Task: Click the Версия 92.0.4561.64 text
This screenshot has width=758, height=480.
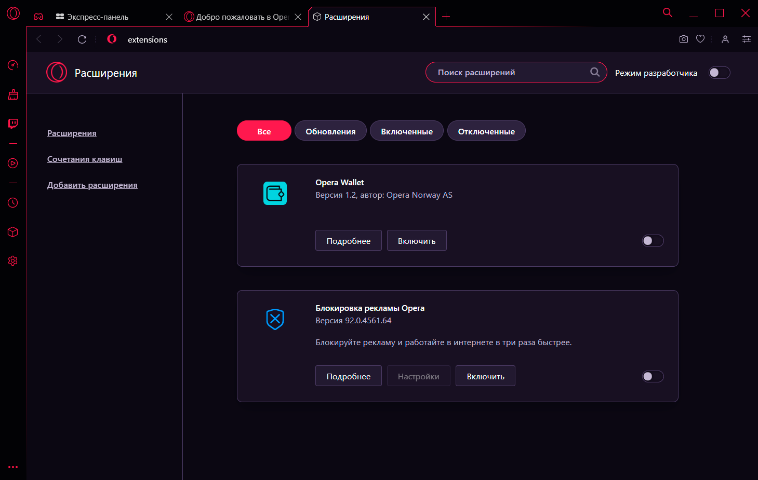Action: [354, 321]
